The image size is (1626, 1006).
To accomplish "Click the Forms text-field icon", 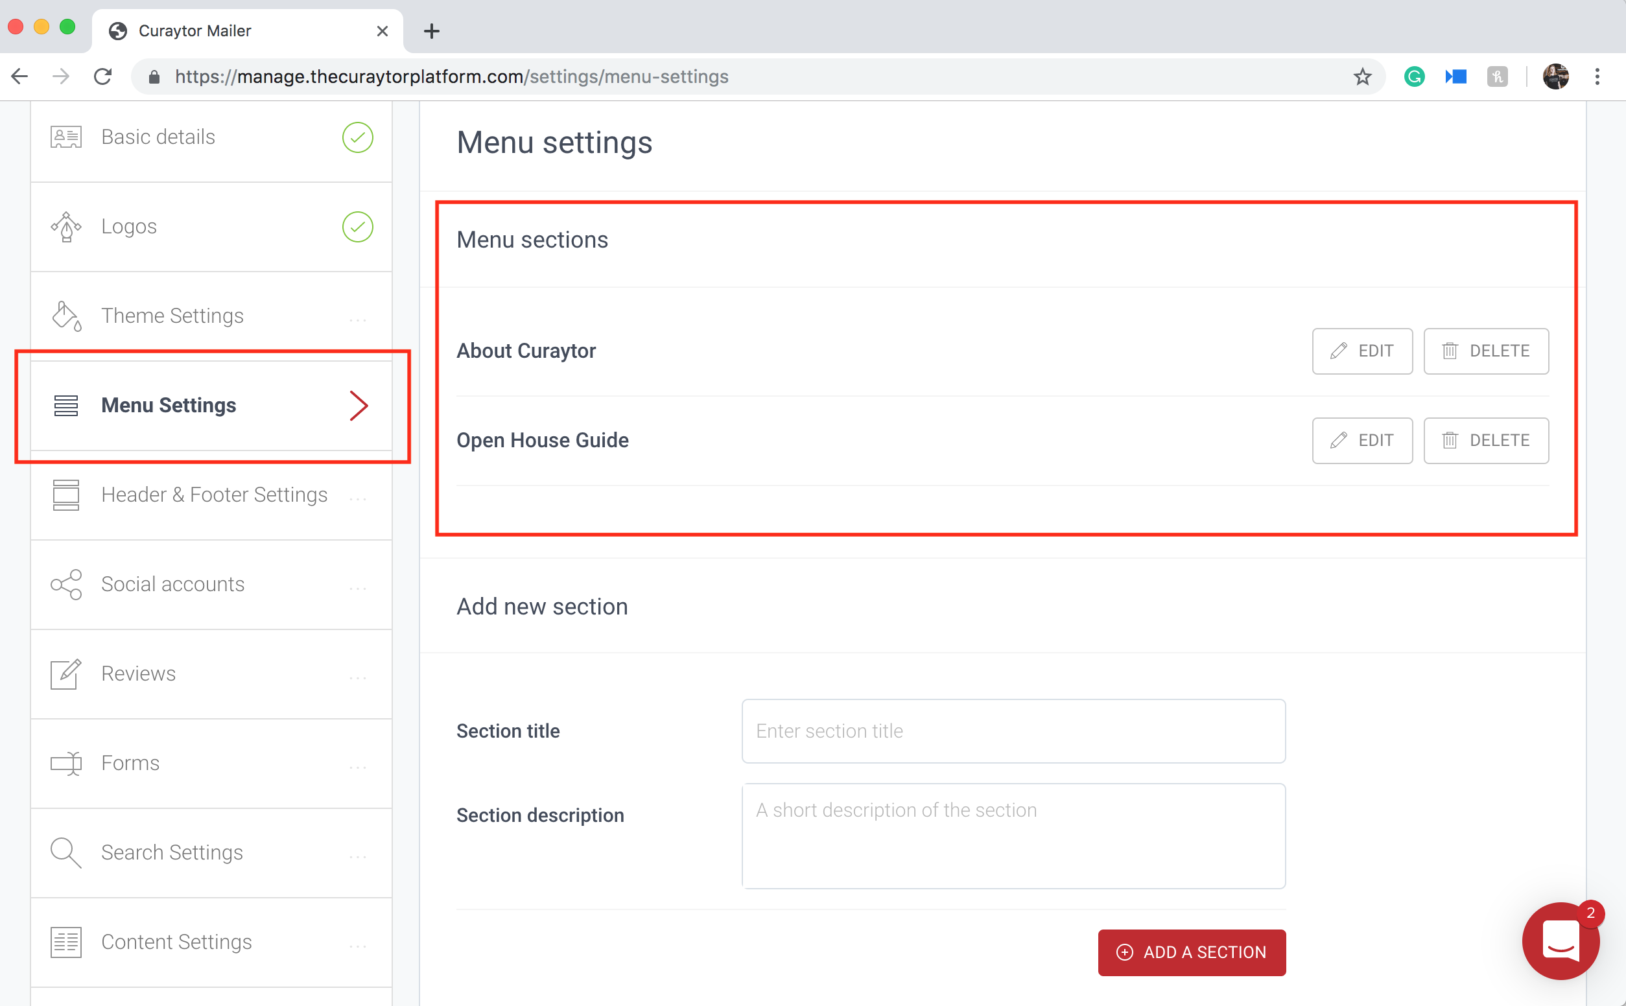I will click(66, 763).
